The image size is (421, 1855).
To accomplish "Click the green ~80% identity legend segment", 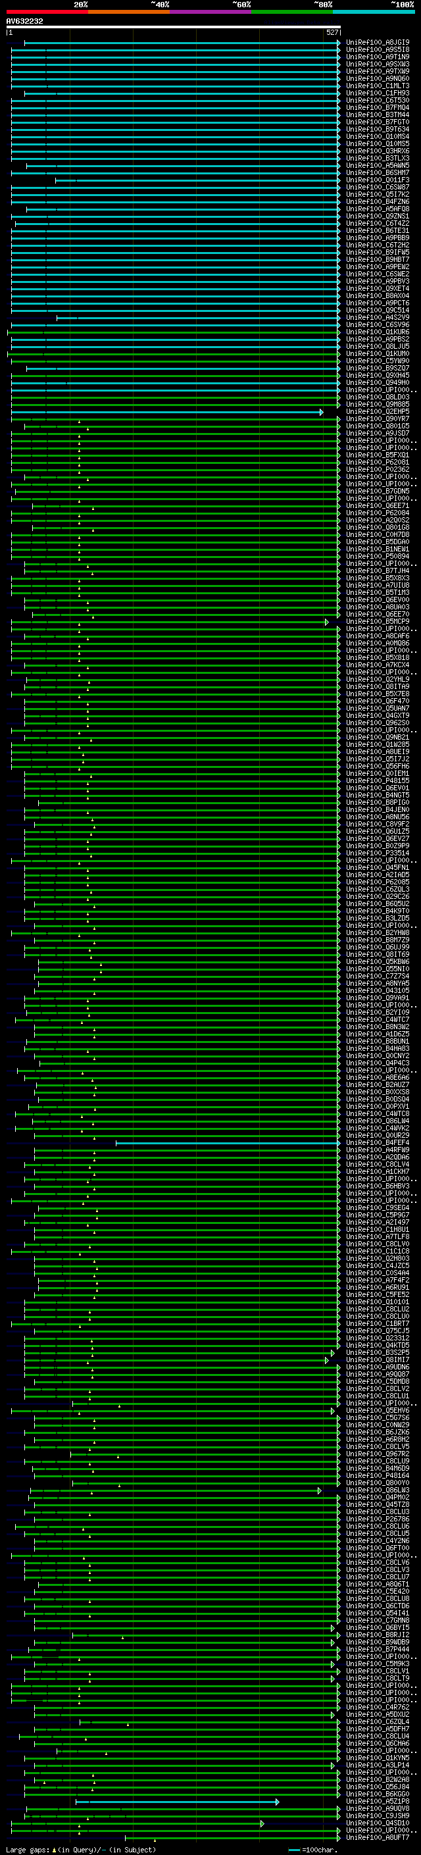I will point(292,12).
